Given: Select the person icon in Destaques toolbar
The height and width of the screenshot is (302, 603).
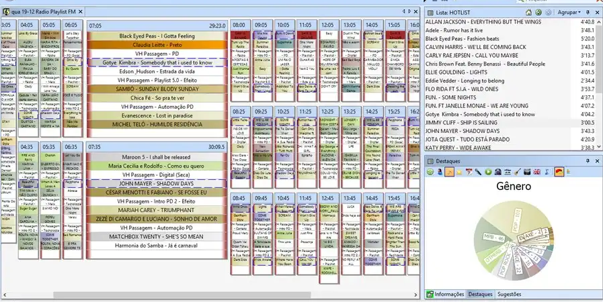Looking at the screenshot, I should pos(440,172).
